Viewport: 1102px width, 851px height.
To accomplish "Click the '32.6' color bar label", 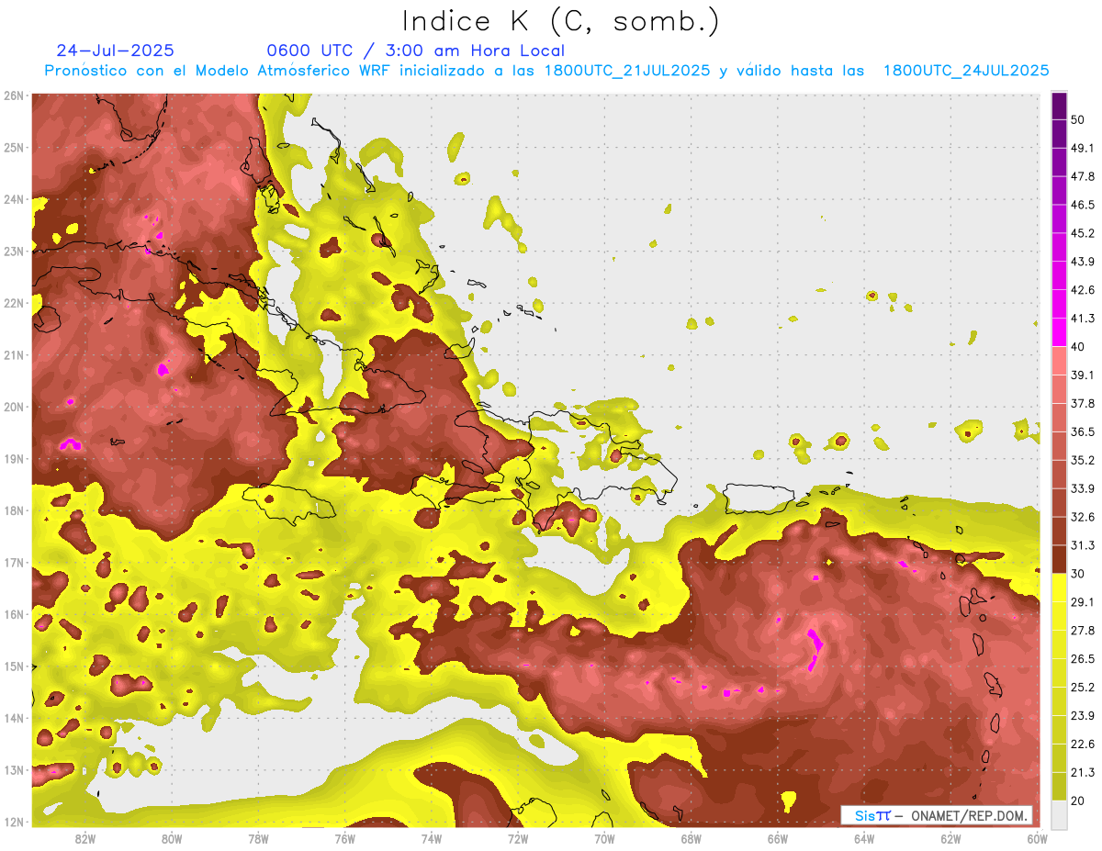I will coord(1082,517).
